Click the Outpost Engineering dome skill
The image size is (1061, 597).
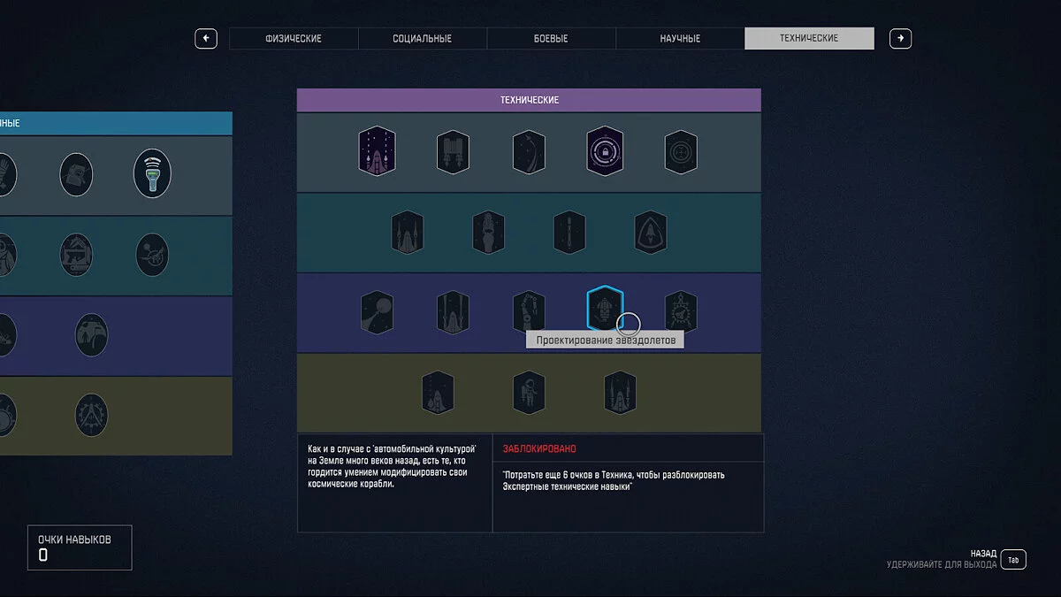pos(91,335)
